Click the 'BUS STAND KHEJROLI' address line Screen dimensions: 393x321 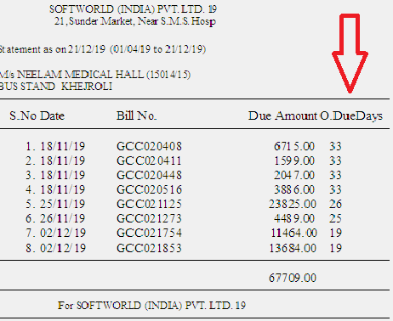(56, 87)
